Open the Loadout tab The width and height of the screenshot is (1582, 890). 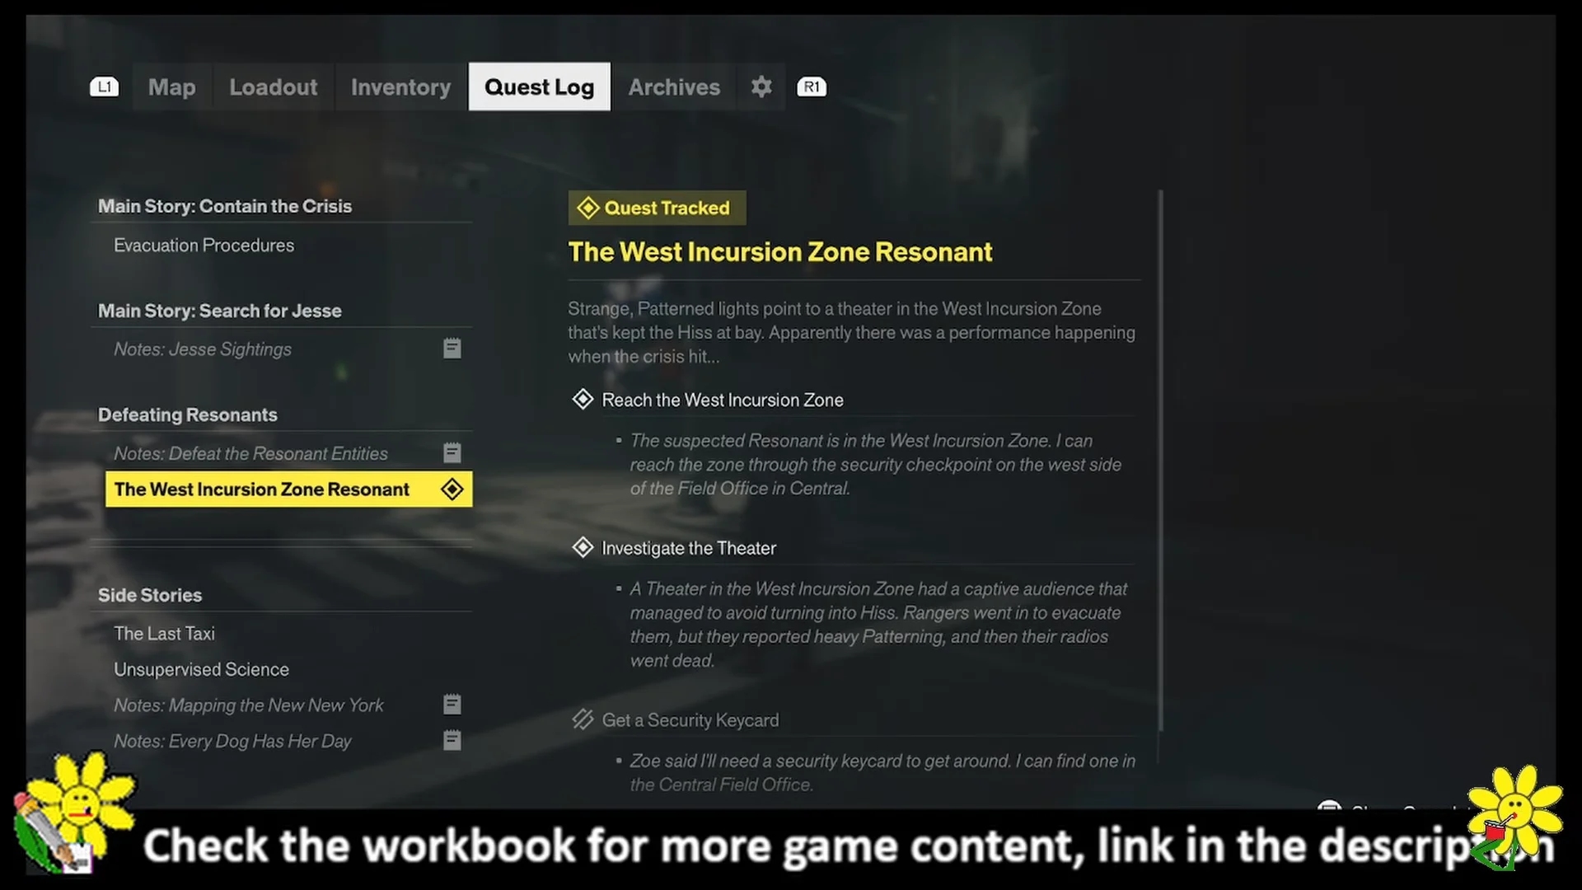[x=274, y=87]
